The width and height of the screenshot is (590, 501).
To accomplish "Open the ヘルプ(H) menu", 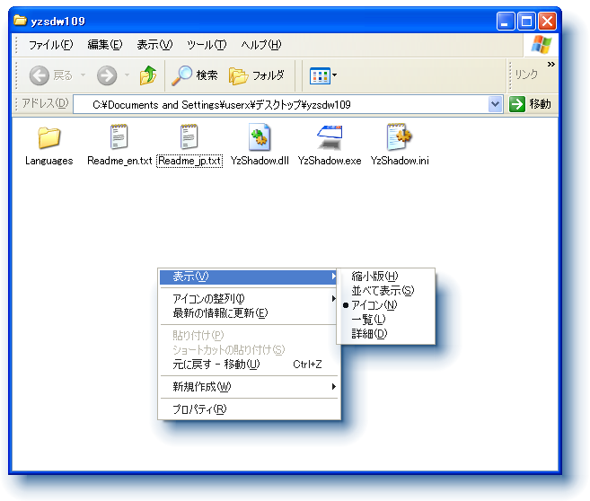I will point(260,45).
